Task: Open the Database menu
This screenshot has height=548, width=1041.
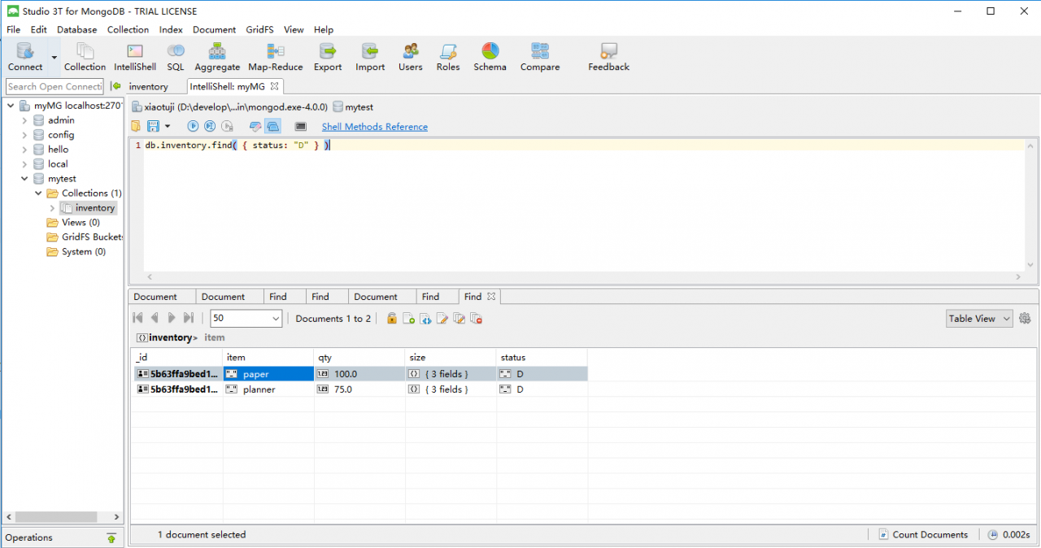Action: click(x=76, y=29)
